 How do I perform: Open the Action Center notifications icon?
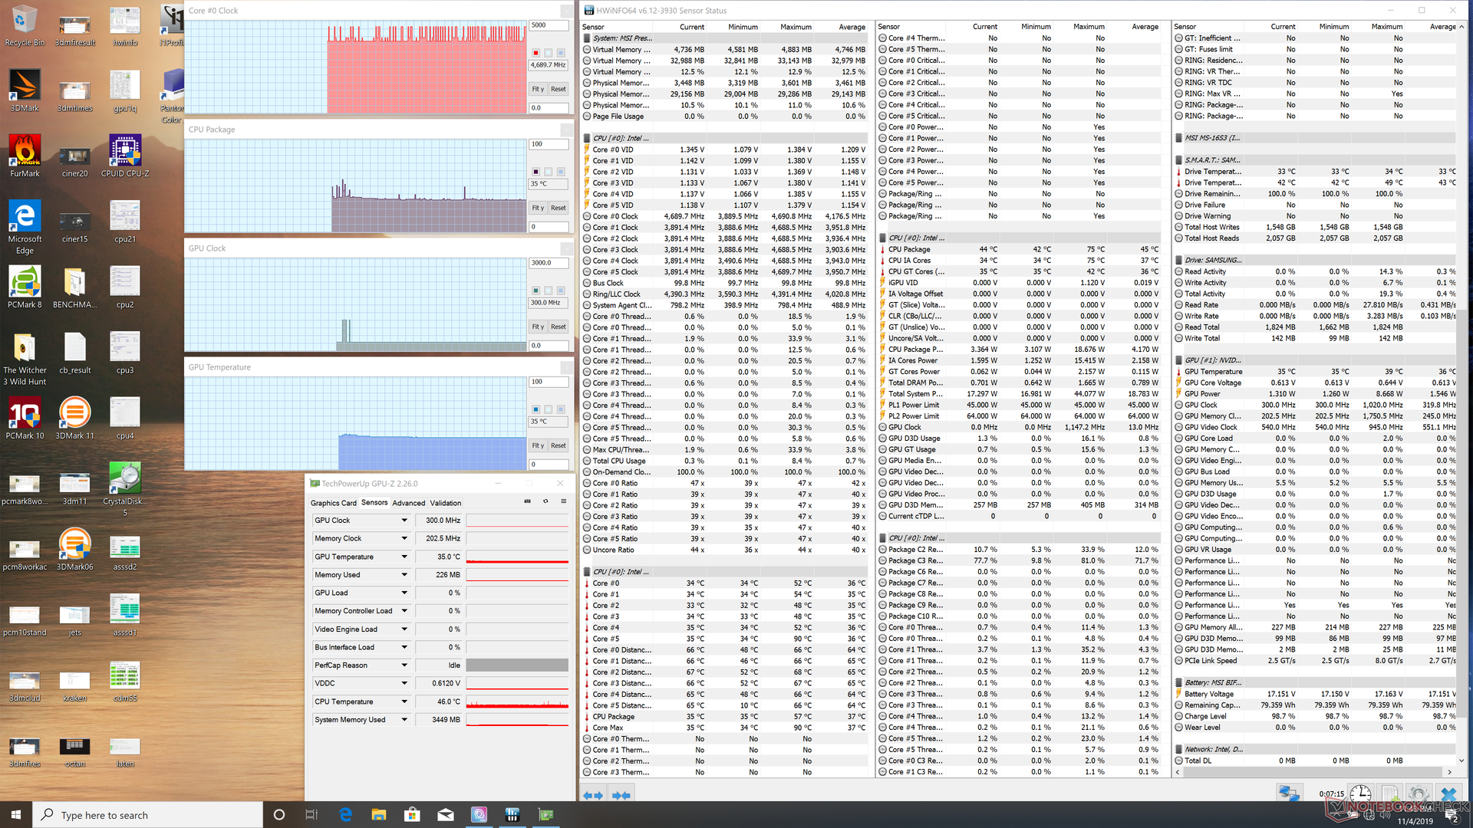(x=1452, y=816)
